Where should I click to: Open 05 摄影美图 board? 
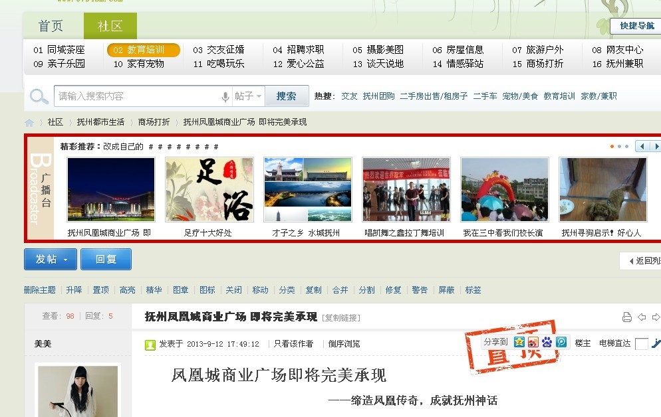point(378,50)
